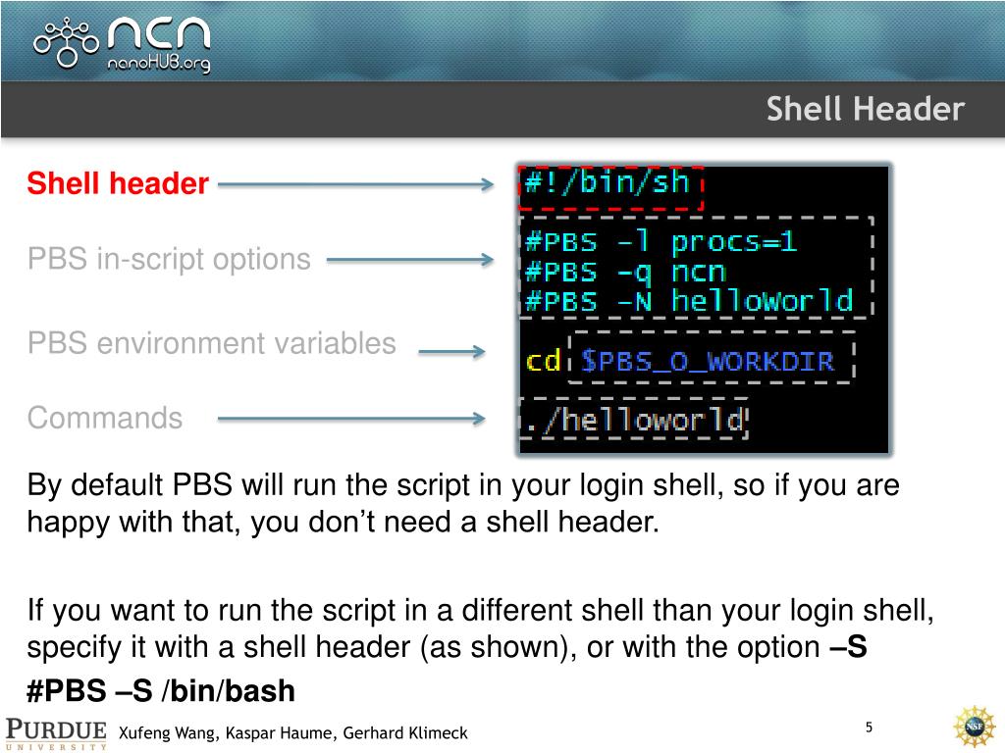Click the '#PBS -q ncn' line

[625, 273]
